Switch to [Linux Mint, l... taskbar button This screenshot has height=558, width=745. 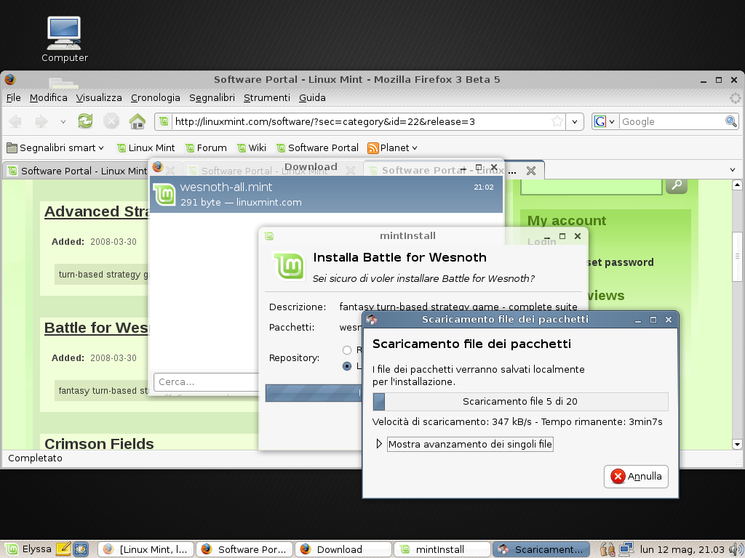point(146,549)
